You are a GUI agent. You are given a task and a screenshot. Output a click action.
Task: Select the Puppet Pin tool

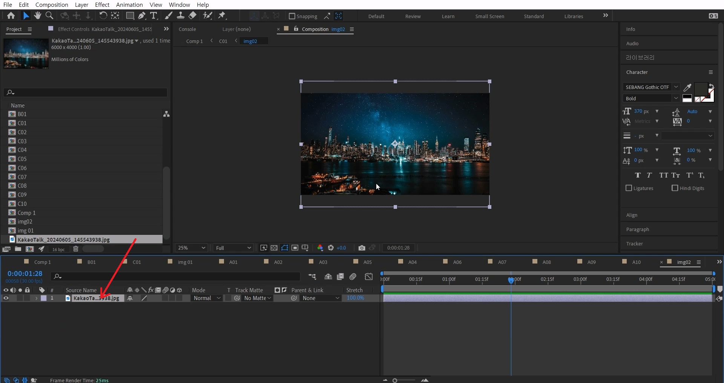(222, 15)
